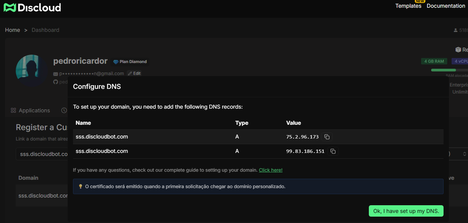Viewport: 468px width, 223px height.
Task: Click the GitHub icon under email
Action: (56, 82)
